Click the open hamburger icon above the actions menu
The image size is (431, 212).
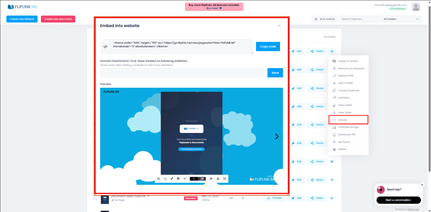pos(332,51)
